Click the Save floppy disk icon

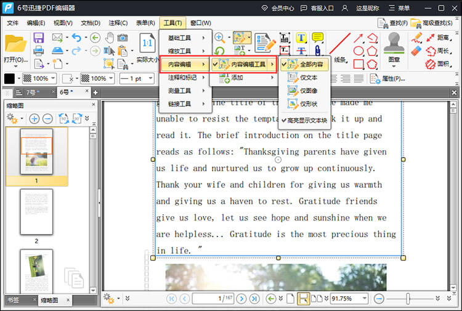click(38, 38)
